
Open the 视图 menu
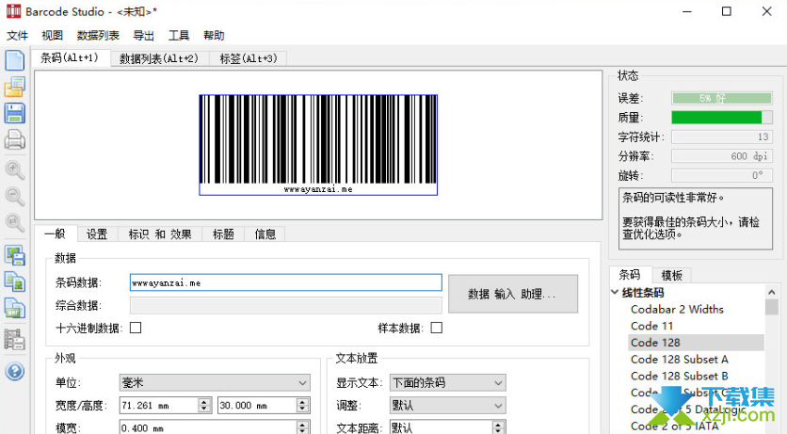point(52,36)
